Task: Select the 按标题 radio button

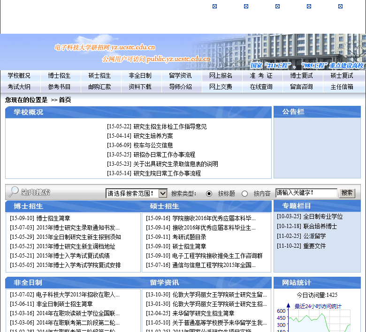Action: point(209,193)
